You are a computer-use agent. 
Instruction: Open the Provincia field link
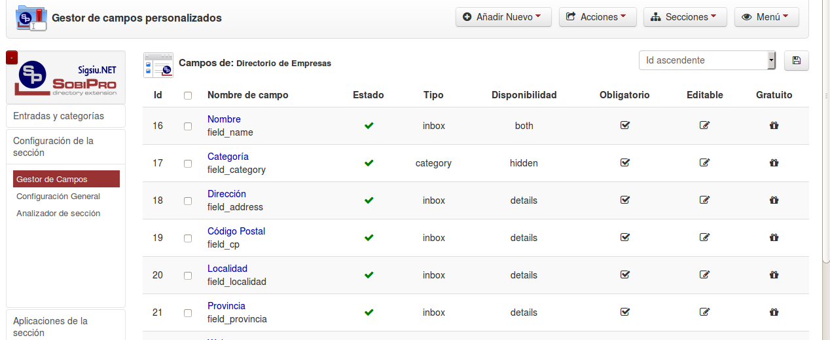[x=226, y=306]
